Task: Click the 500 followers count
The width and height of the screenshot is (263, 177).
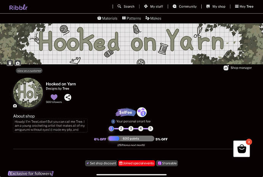Action: point(54,102)
